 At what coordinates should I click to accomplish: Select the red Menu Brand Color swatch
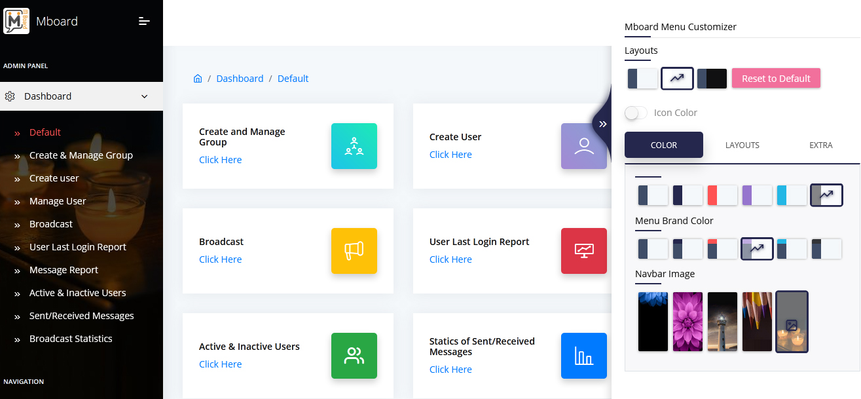click(x=722, y=249)
